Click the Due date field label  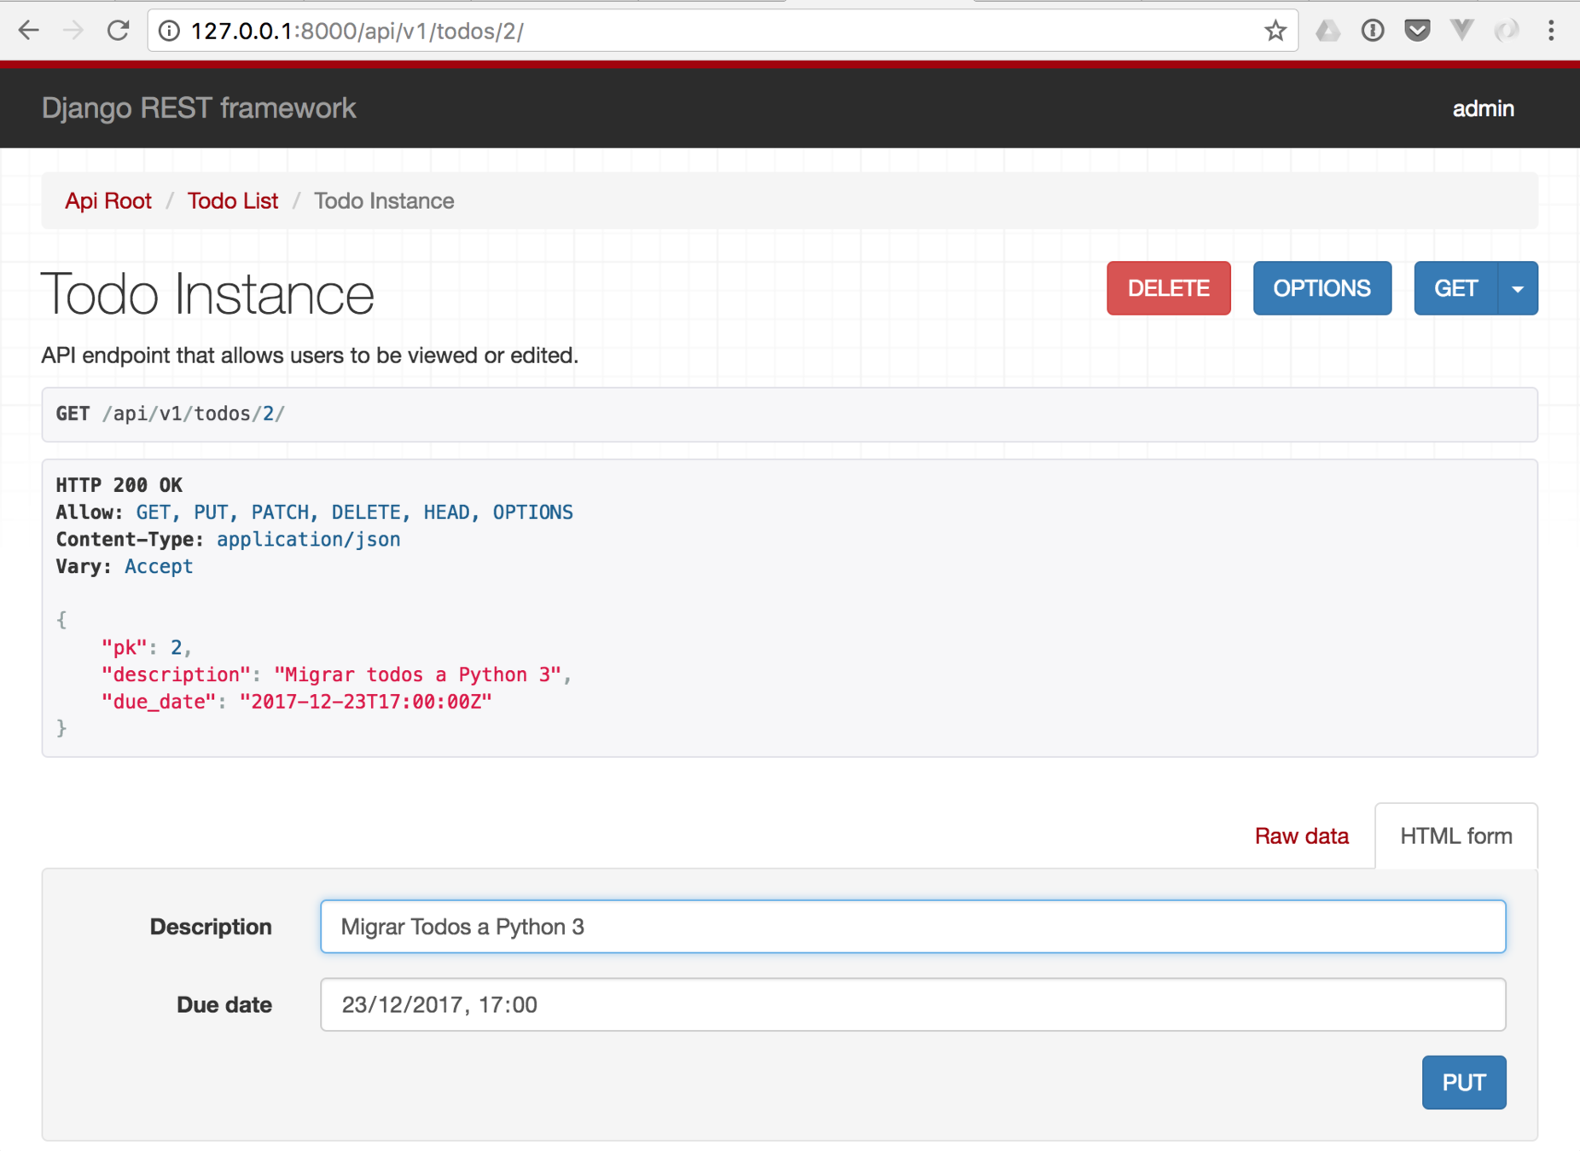[224, 1005]
